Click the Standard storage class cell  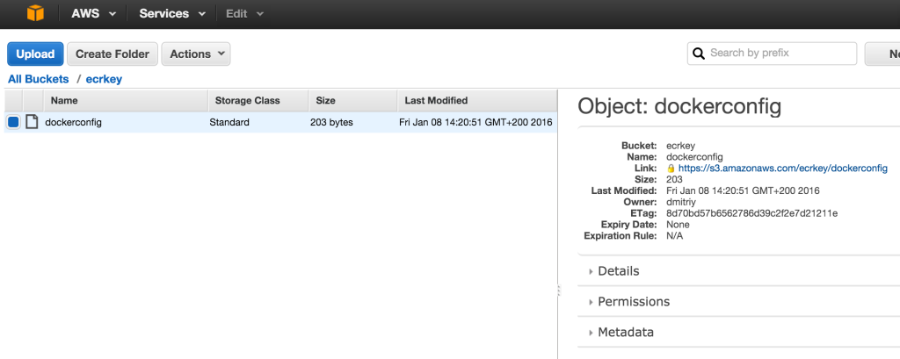tap(229, 122)
